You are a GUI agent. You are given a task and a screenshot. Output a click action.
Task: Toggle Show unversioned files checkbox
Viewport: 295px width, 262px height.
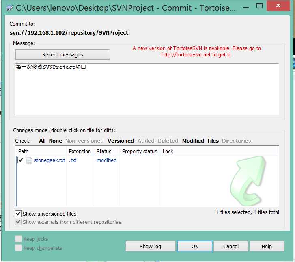coord(18,214)
